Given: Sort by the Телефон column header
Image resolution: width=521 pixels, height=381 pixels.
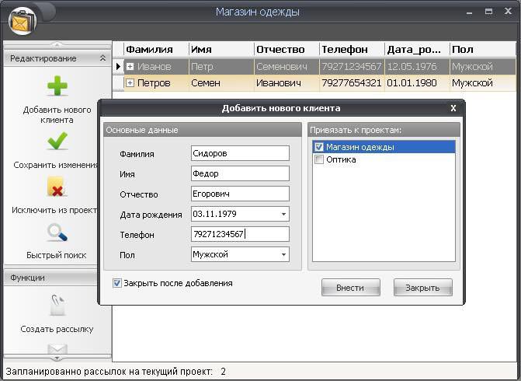Looking at the screenshot, I should coord(352,50).
